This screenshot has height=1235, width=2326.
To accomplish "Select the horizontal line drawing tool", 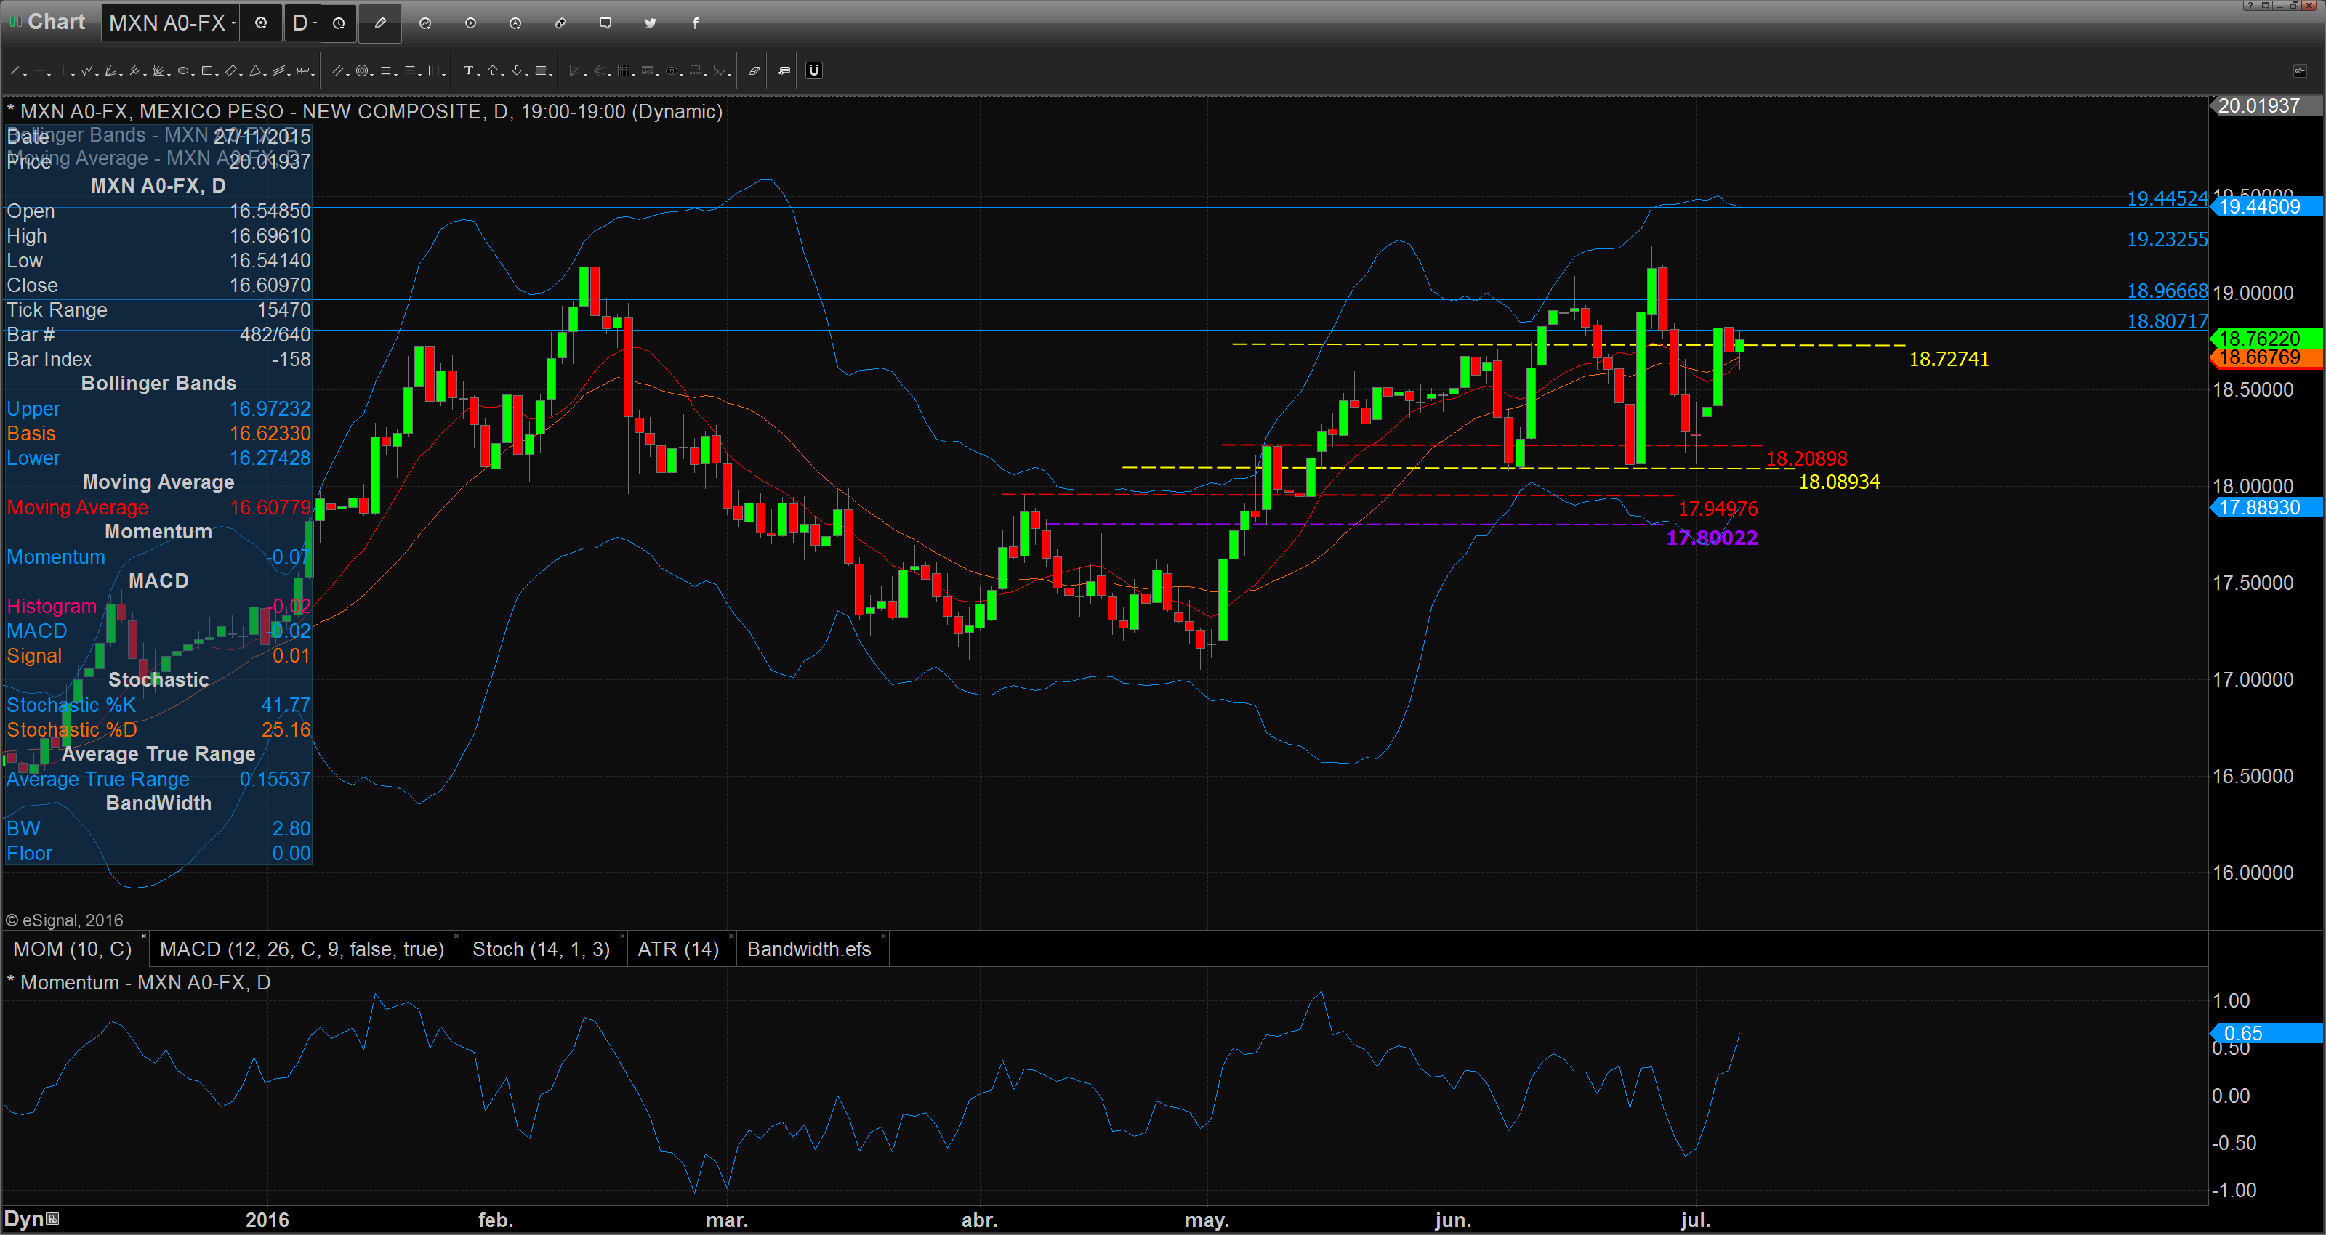I will (x=39, y=70).
